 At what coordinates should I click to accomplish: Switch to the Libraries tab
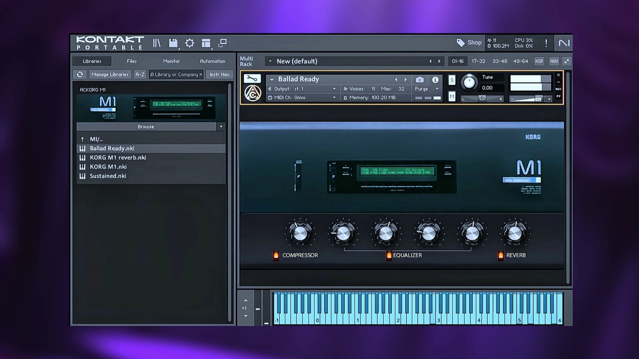point(92,61)
